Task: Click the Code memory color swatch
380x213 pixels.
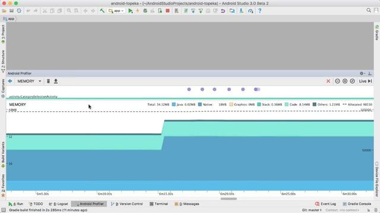Action: [286, 104]
